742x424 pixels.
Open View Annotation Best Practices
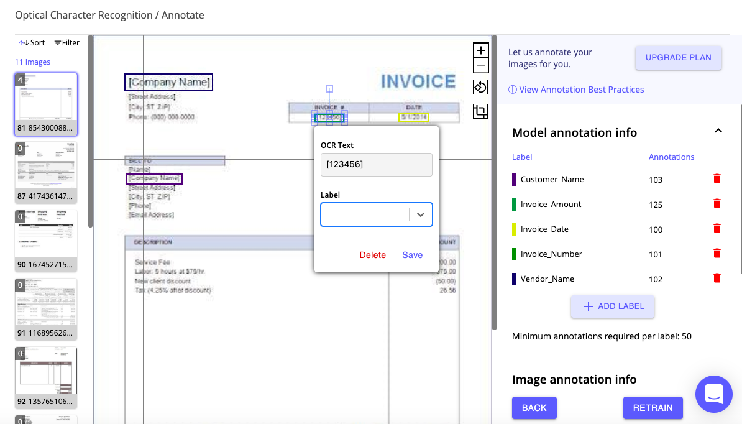click(581, 89)
